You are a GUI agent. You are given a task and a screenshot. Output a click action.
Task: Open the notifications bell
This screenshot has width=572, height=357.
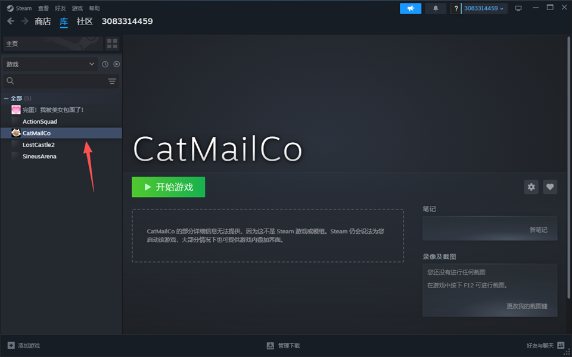(x=436, y=8)
